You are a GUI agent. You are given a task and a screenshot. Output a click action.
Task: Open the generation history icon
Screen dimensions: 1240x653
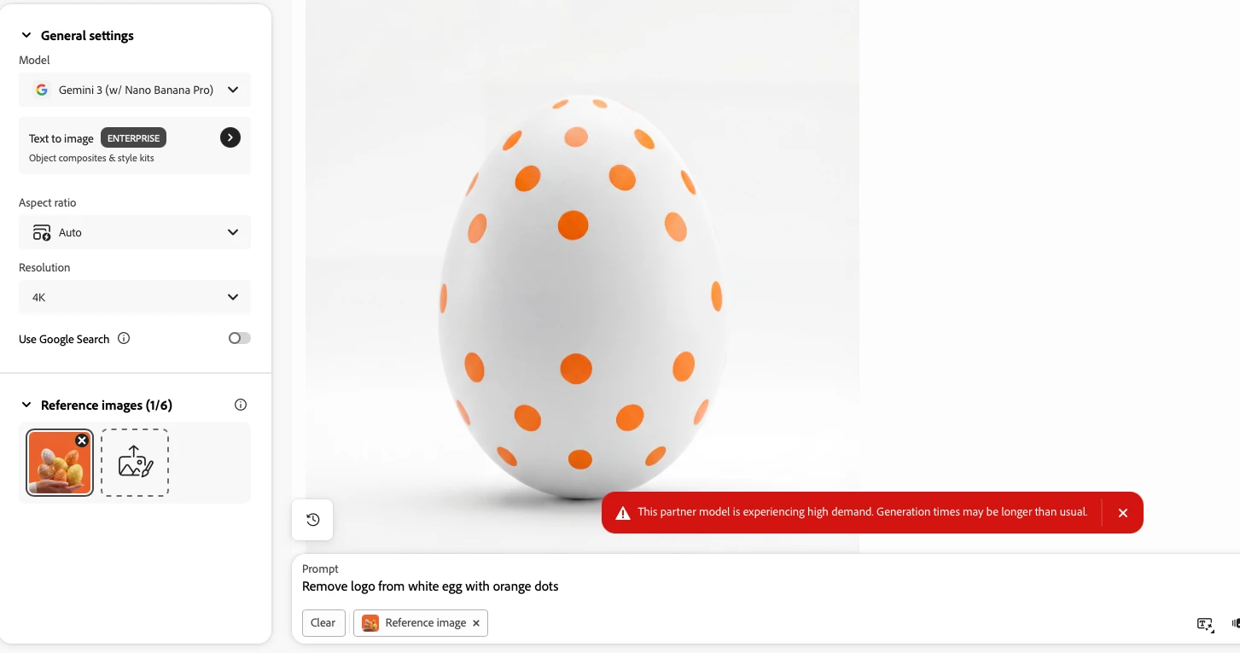(x=312, y=520)
